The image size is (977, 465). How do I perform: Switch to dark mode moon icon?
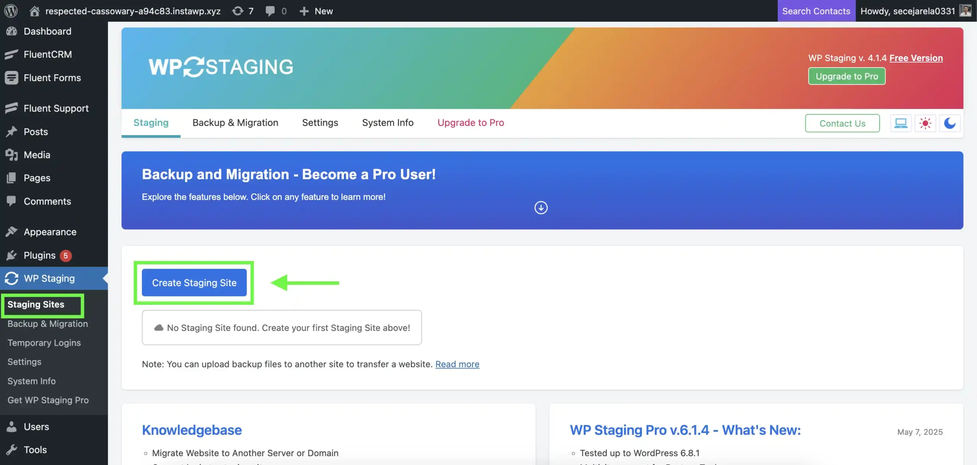[950, 123]
